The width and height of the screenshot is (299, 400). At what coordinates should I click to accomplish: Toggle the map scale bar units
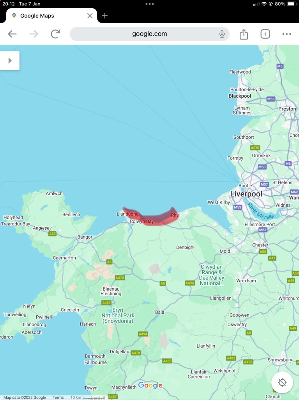click(87, 397)
